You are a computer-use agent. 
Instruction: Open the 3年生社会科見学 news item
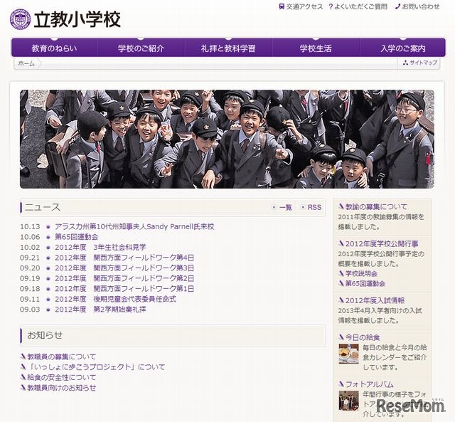[100, 248]
